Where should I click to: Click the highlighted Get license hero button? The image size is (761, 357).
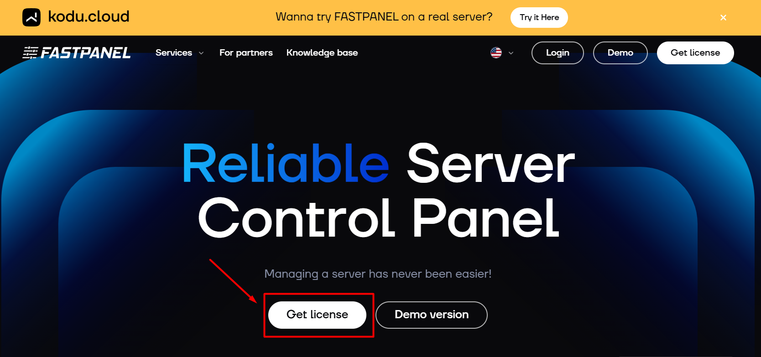click(x=317, y=315)
